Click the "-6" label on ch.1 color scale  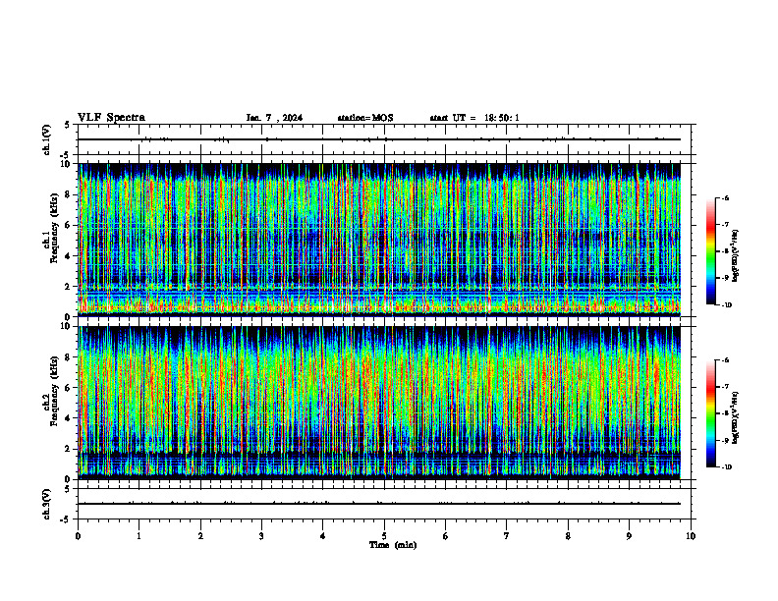pos(725,197)
